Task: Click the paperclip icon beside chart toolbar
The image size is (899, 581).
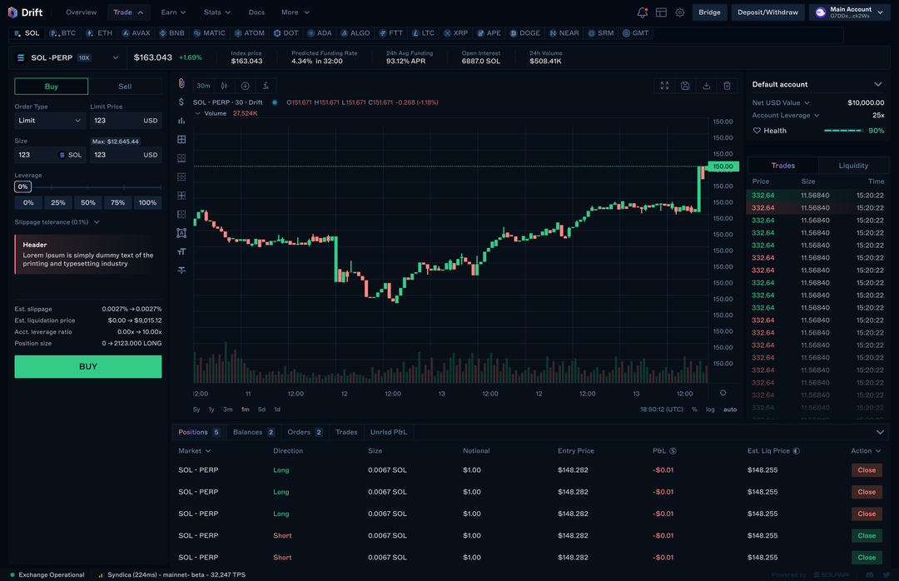Action: (181, 84)
